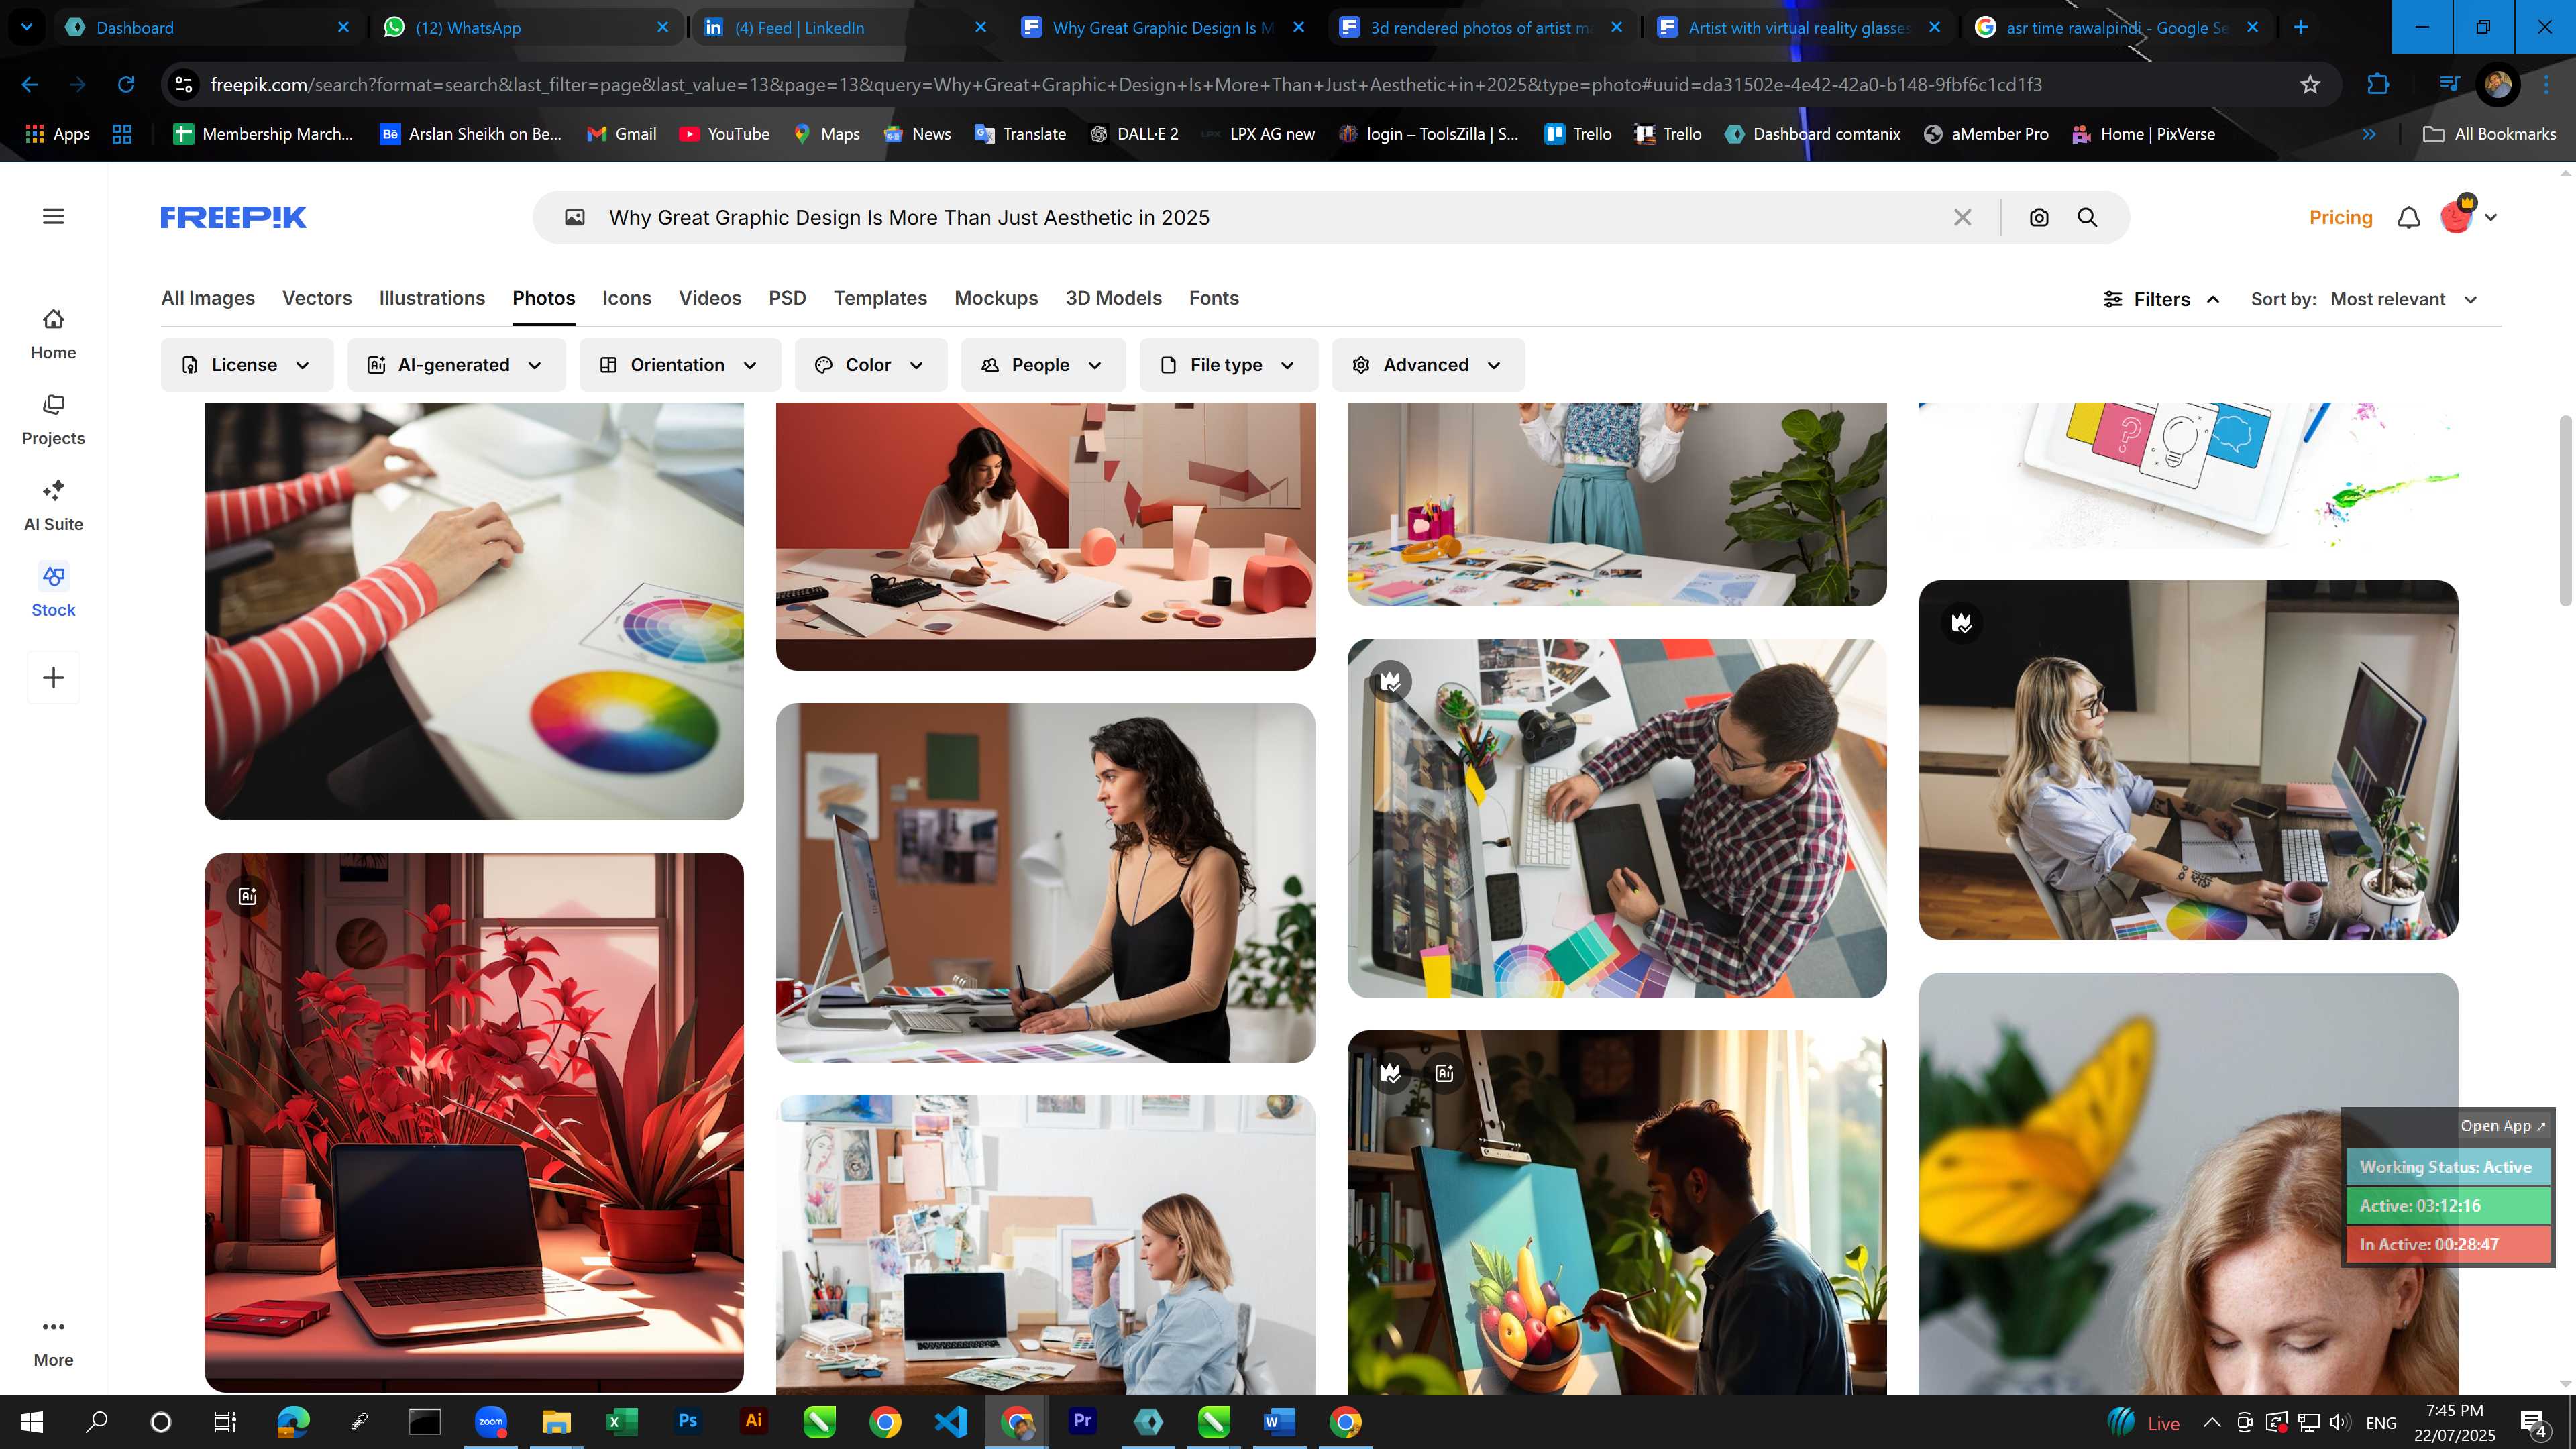Viewport: 2576px width, 1449px height.
Task: Search by image with camera icon
Action: coord(2039,217)
